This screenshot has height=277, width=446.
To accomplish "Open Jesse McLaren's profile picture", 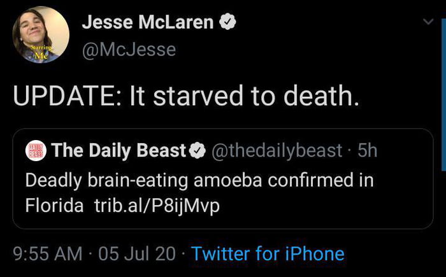I will pyautogui.click(x=40, y=34).
